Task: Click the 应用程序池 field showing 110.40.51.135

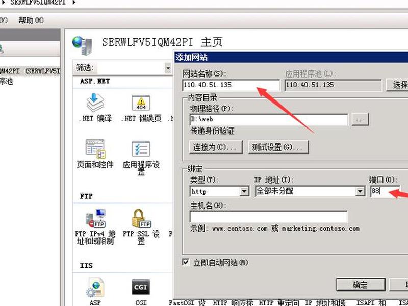Action: tap(333, 85)
